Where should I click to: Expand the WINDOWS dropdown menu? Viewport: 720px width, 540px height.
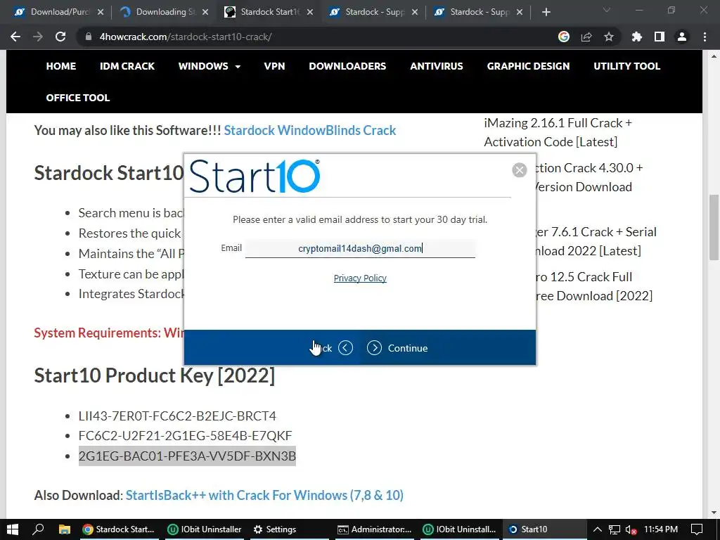[210, 66]
